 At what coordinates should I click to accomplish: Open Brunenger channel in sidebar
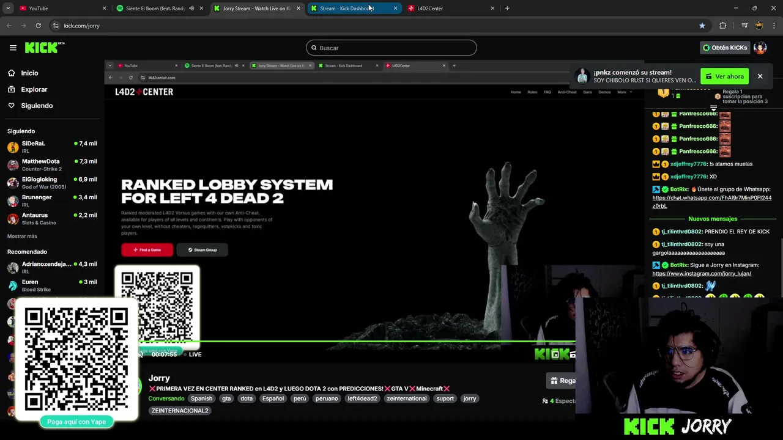click(52, 200)
